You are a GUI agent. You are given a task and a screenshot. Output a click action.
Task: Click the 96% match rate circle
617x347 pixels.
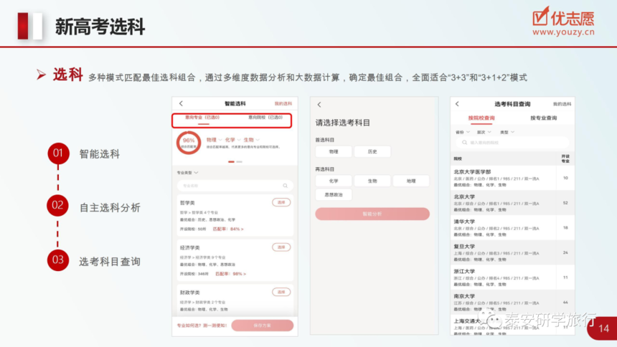[x=189, y=143]
